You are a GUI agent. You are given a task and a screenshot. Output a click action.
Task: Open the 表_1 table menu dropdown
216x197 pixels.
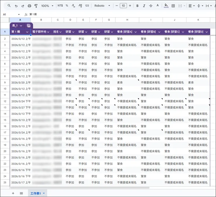click(21, 26)
